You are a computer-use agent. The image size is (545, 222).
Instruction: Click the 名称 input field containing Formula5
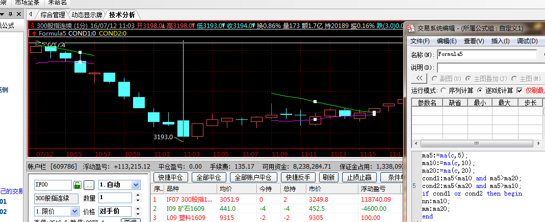(x=486, y=54)
